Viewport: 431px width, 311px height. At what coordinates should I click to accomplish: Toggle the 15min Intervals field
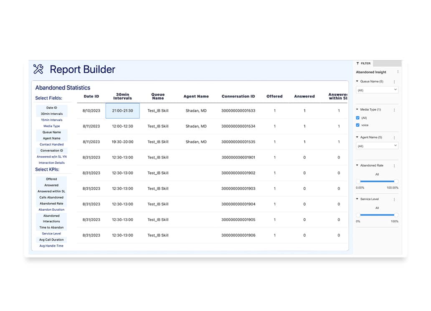tap(51, 120)
